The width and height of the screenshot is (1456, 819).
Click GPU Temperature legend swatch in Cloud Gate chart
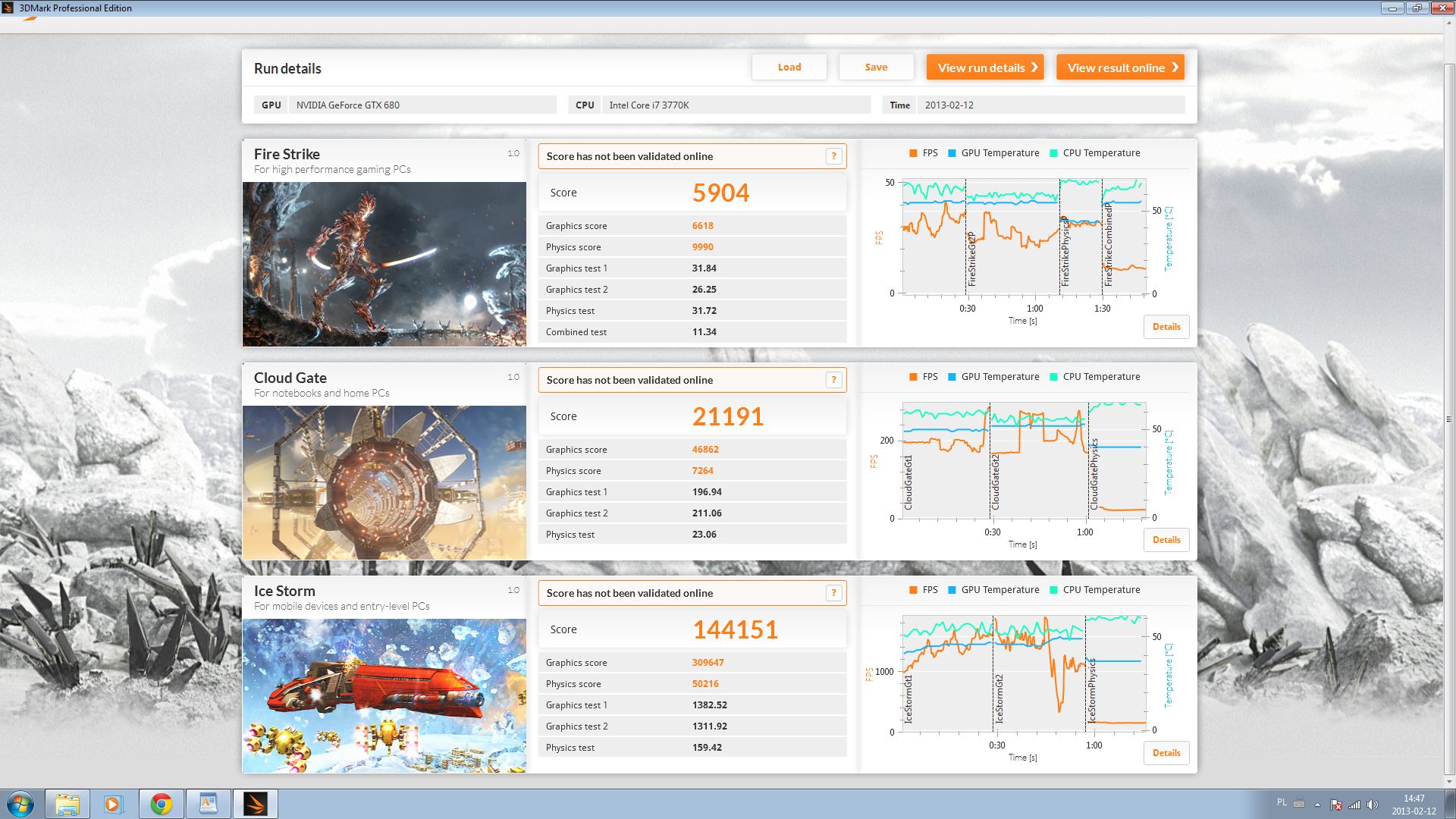click(952, 377)
